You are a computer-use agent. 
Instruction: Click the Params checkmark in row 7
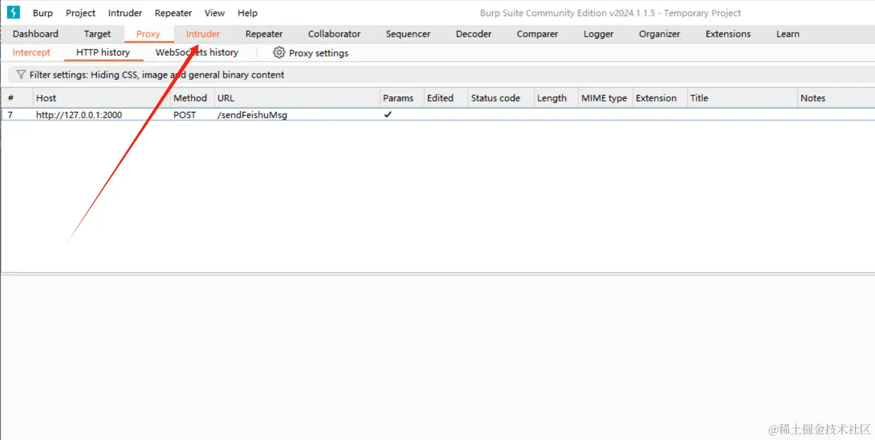[388, 114]
